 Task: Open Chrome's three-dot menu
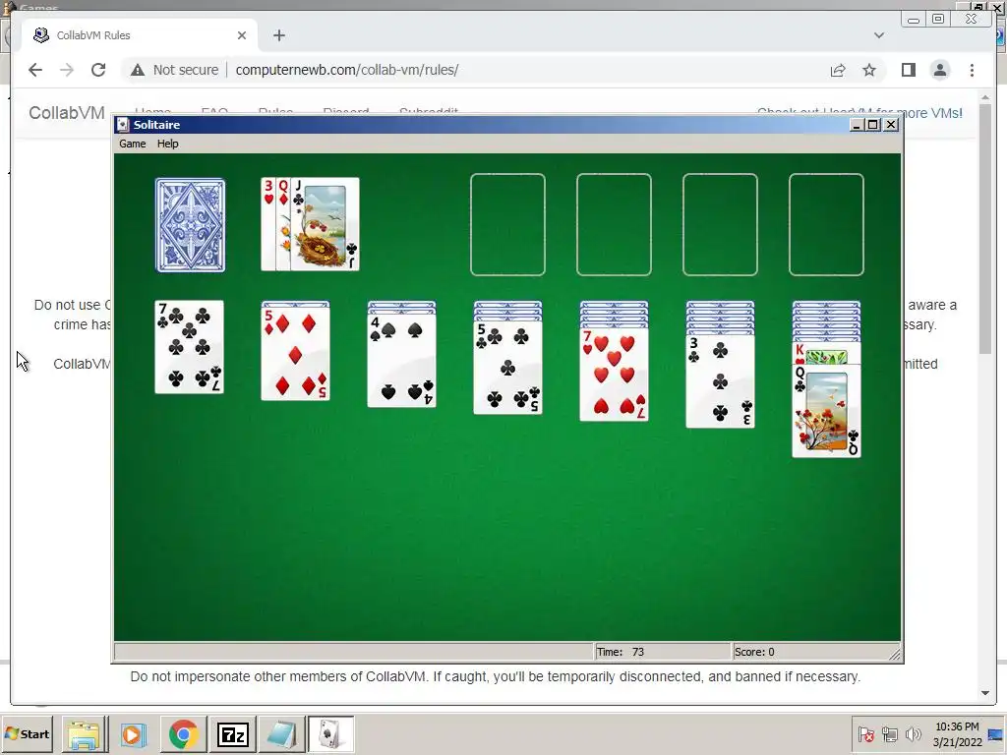[x=972, y=70]
